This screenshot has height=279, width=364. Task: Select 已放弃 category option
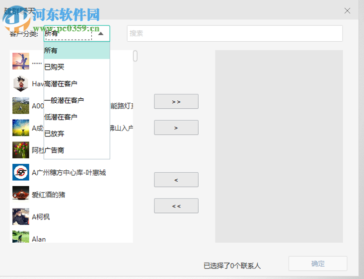pyautogui.click(x=77, y=134)
